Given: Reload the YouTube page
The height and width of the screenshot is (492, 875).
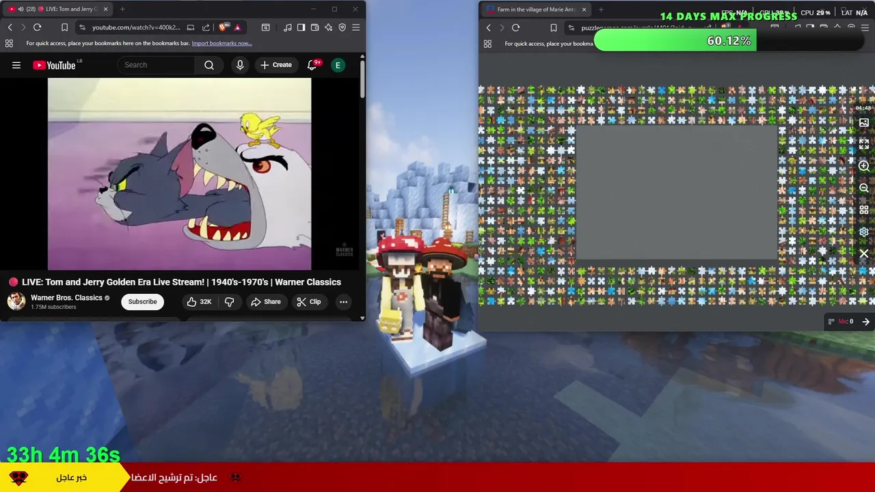Looking at the screenshot, I should 38,27.
